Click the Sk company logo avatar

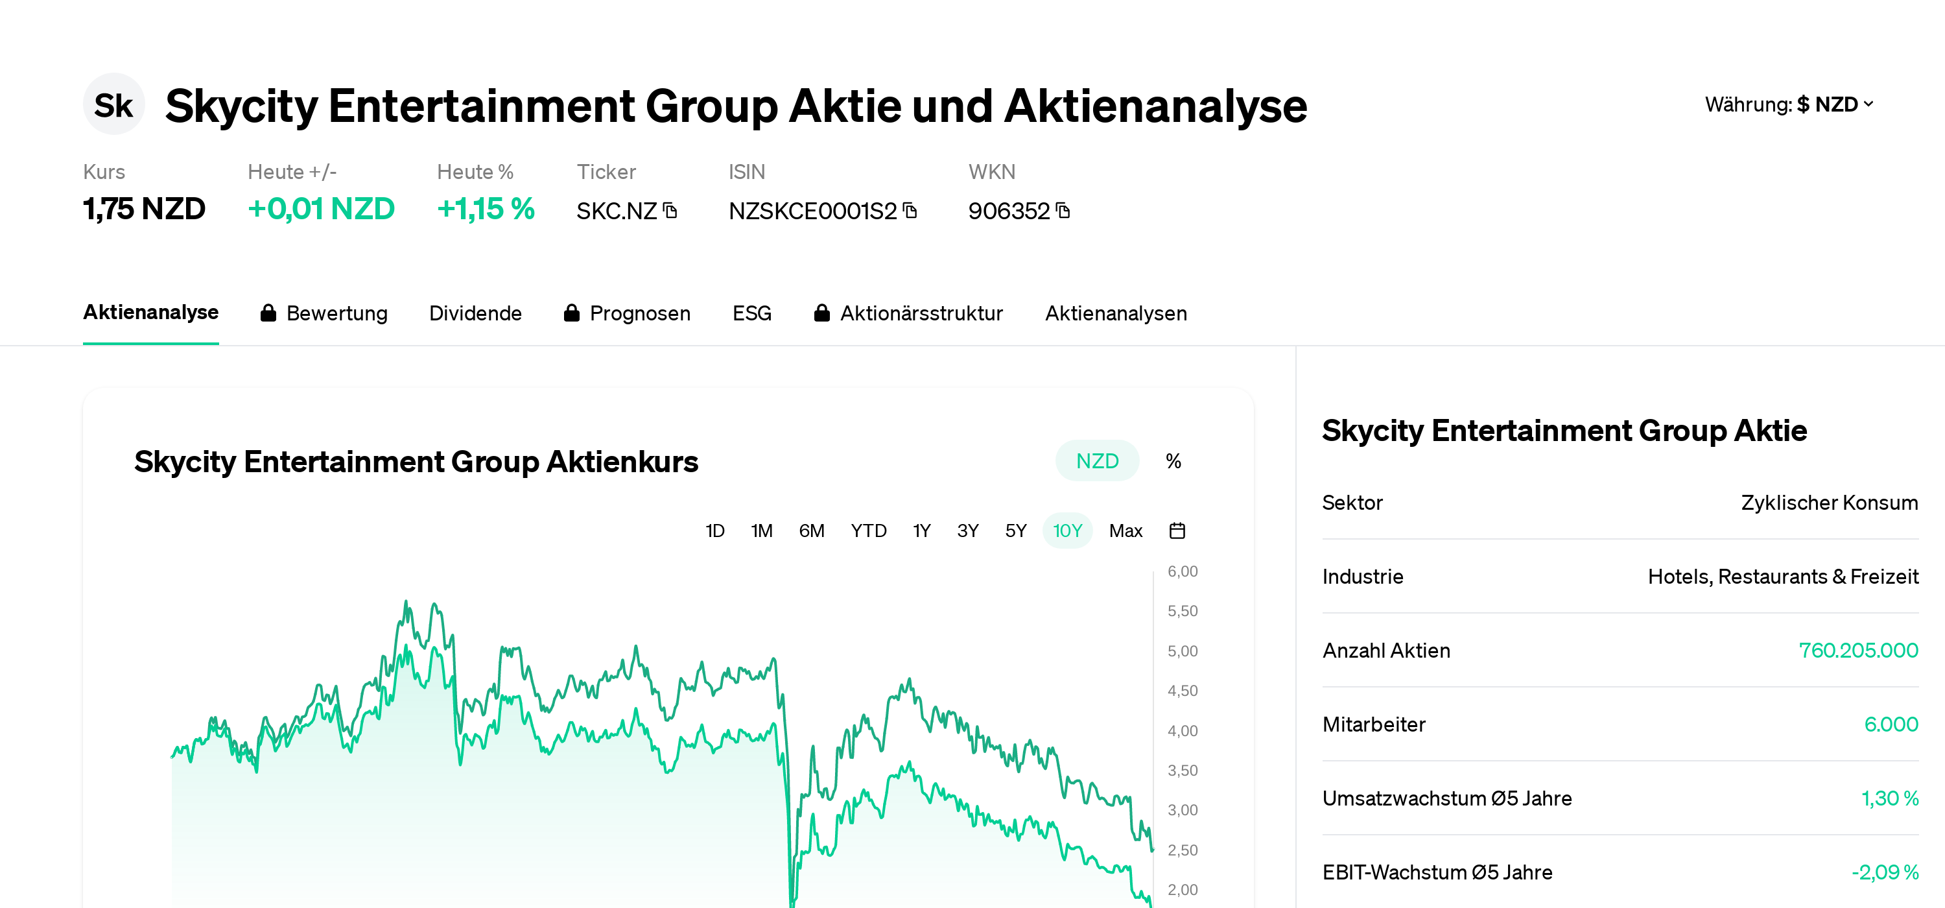pyautogui.click(x=113, y=104)
